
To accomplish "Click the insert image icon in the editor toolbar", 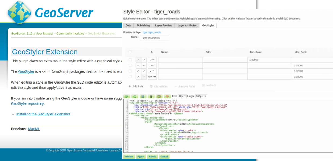I will 159,96.
